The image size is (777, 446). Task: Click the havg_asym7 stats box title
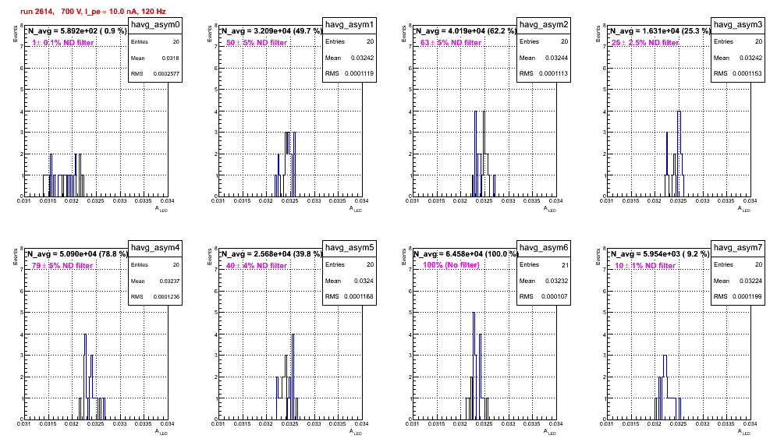[738, 247]
